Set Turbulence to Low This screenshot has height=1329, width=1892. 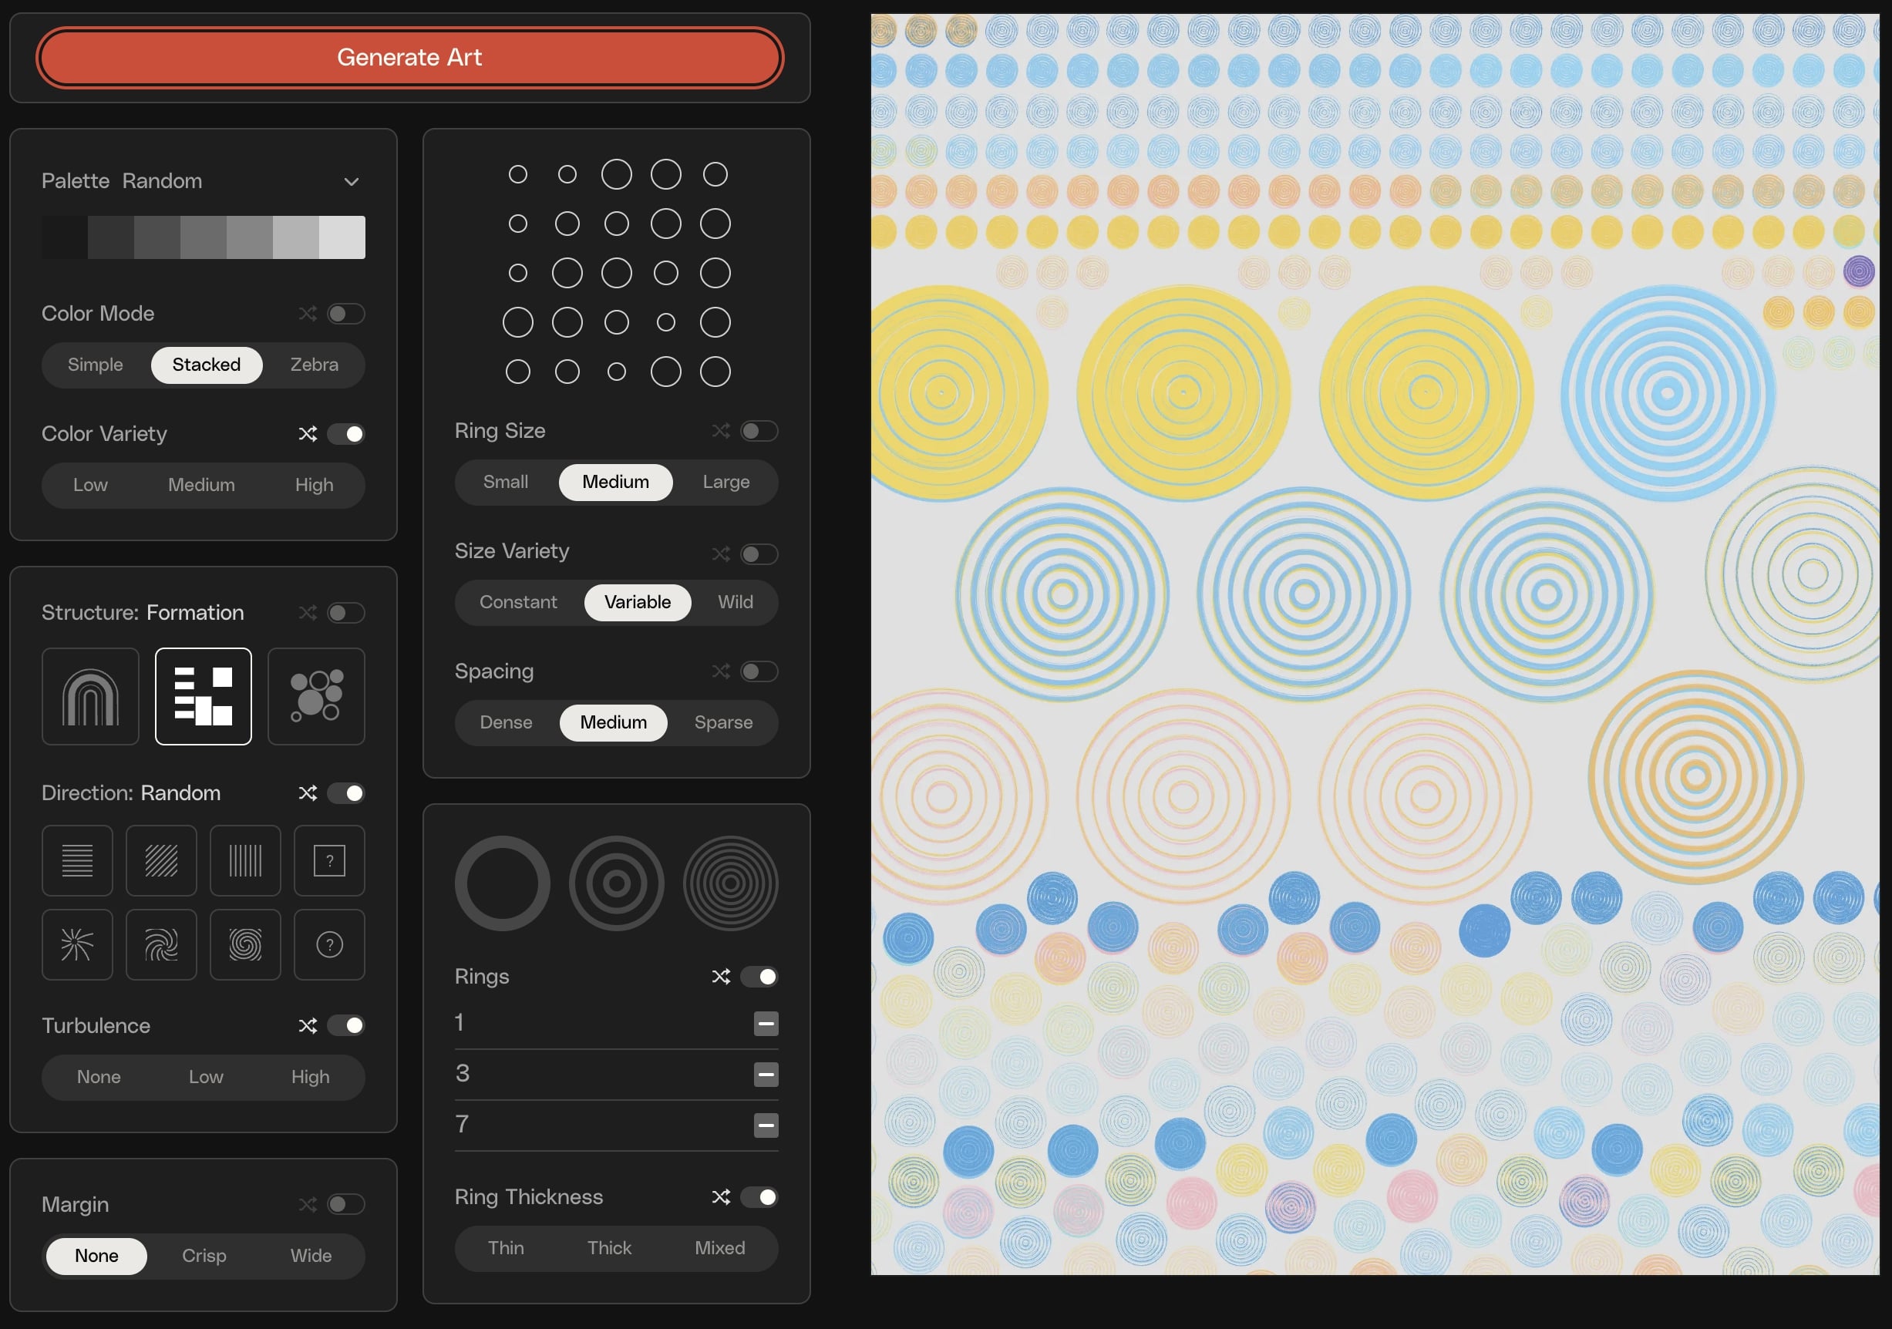206,1076
